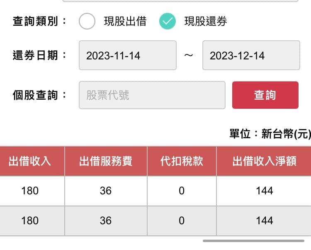Viewport: 311px width, 250px height.
Task: Click second row service fee 36
Action: click(x=106, y=221)
